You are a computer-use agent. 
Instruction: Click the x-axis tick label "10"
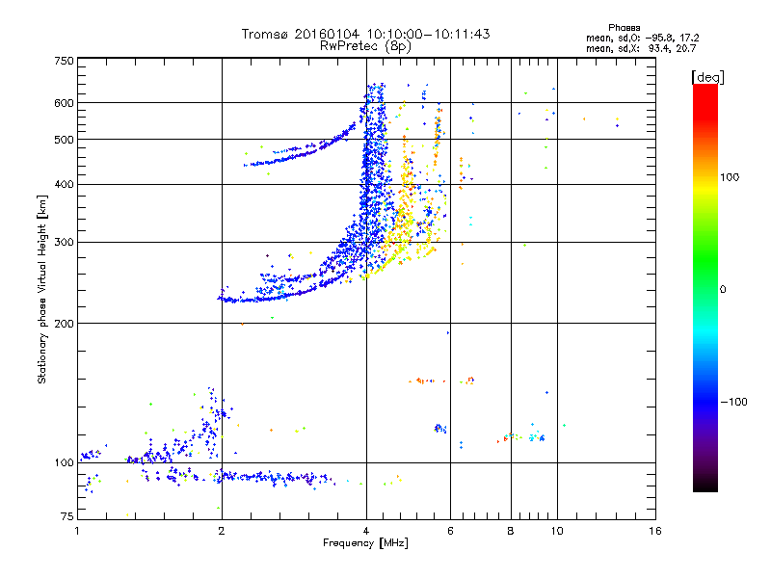tap(557, 531)
